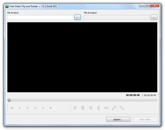Open the Opzioni... dialog
The height and width of the screenshot is (130, 165).
tap(118, 119)
